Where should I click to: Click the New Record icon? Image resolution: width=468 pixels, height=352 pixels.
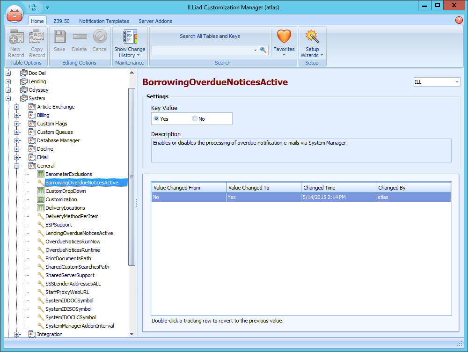pyautogui.click(x=16, y=37)
